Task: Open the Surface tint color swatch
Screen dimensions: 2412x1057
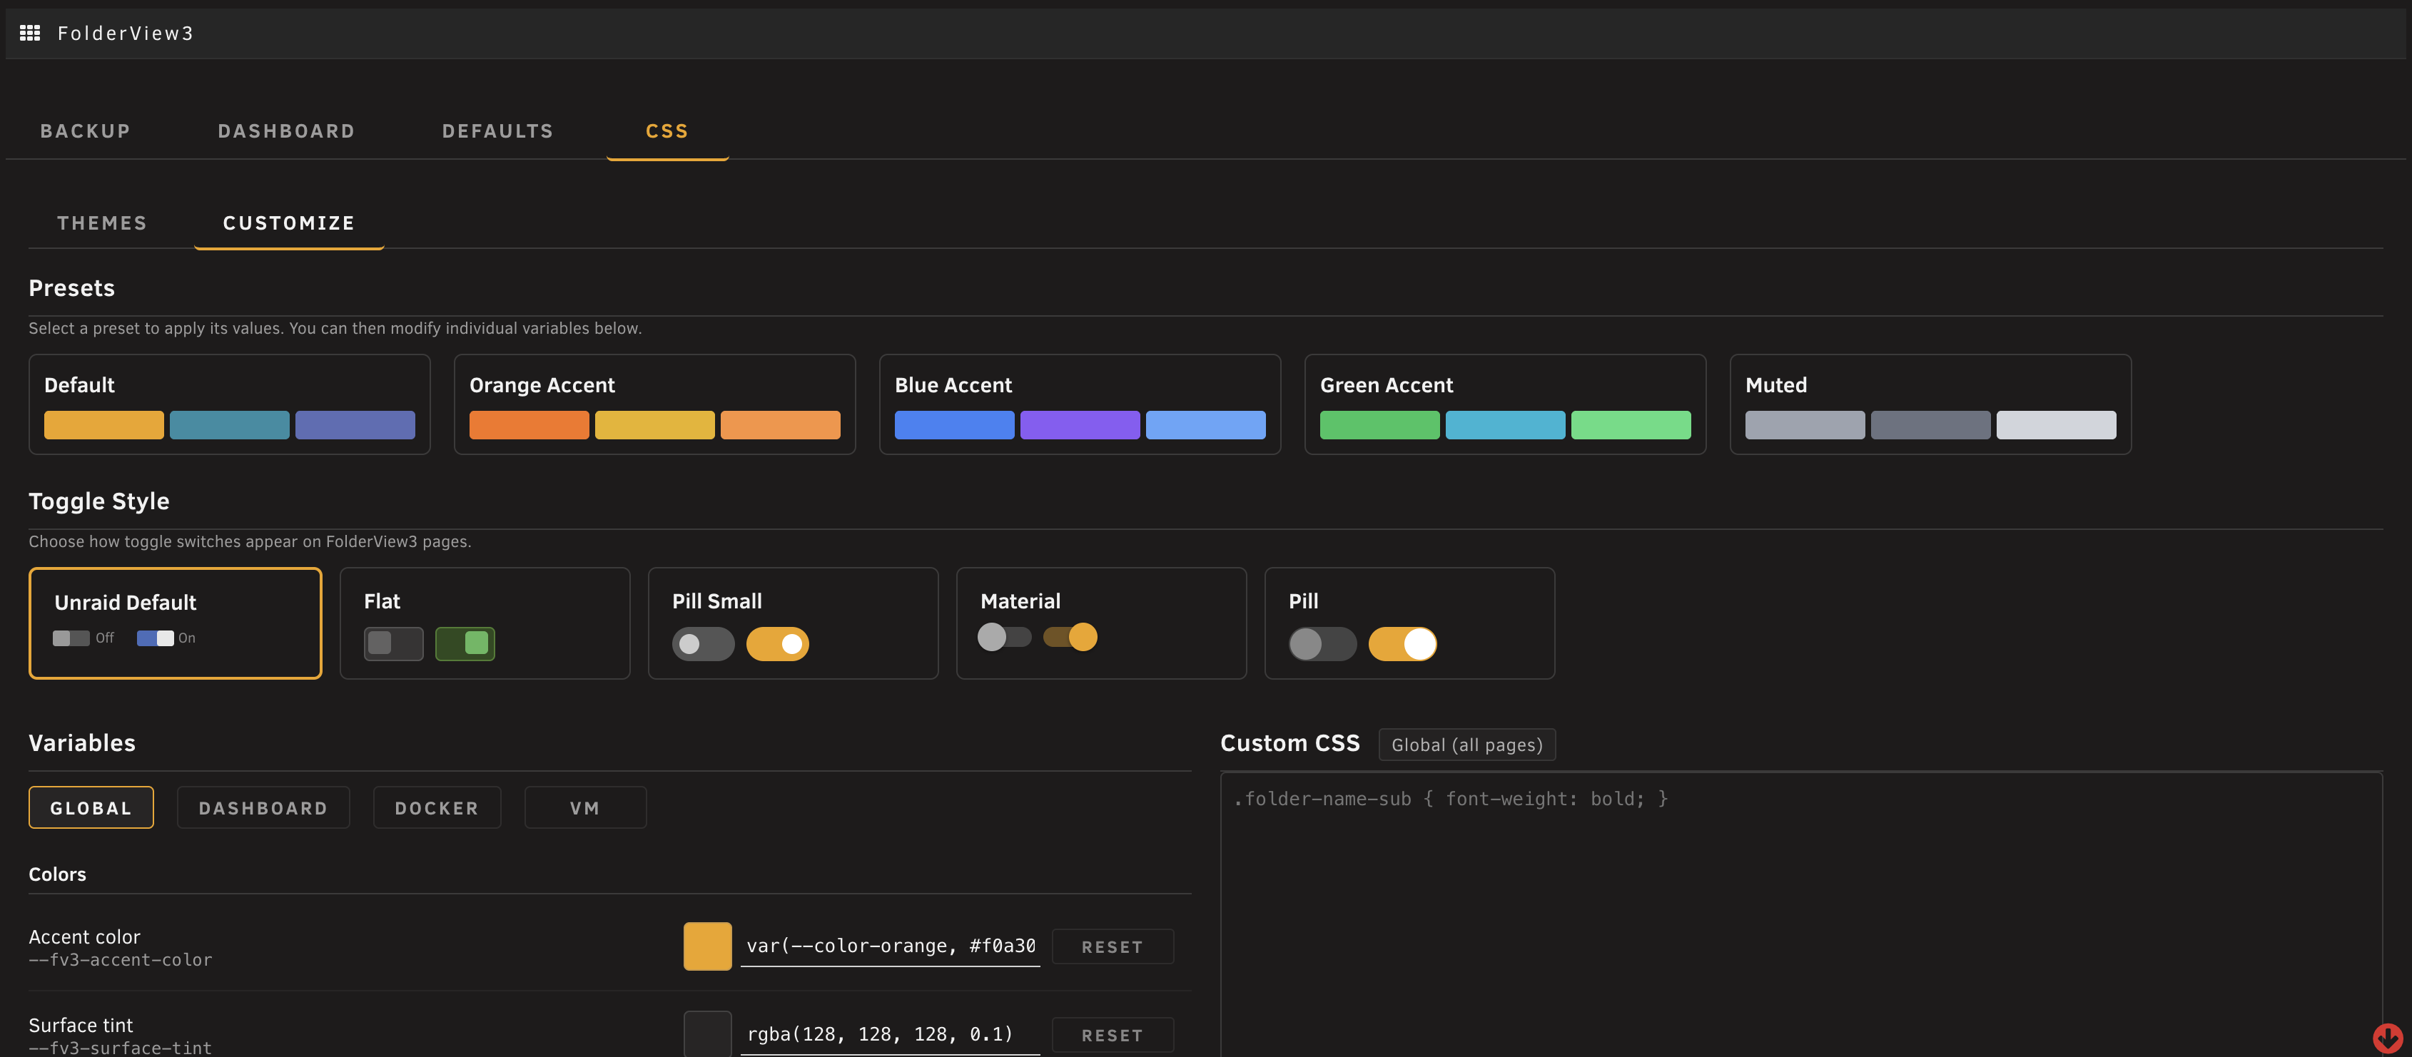Action: pos(707,1033)
